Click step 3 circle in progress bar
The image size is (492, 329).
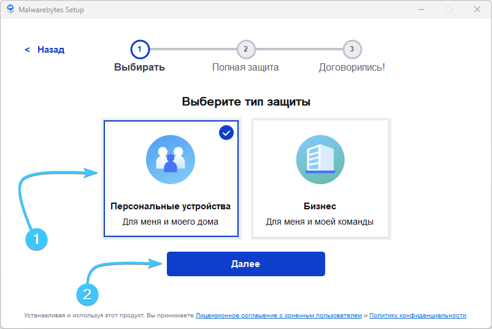[352, 48]
